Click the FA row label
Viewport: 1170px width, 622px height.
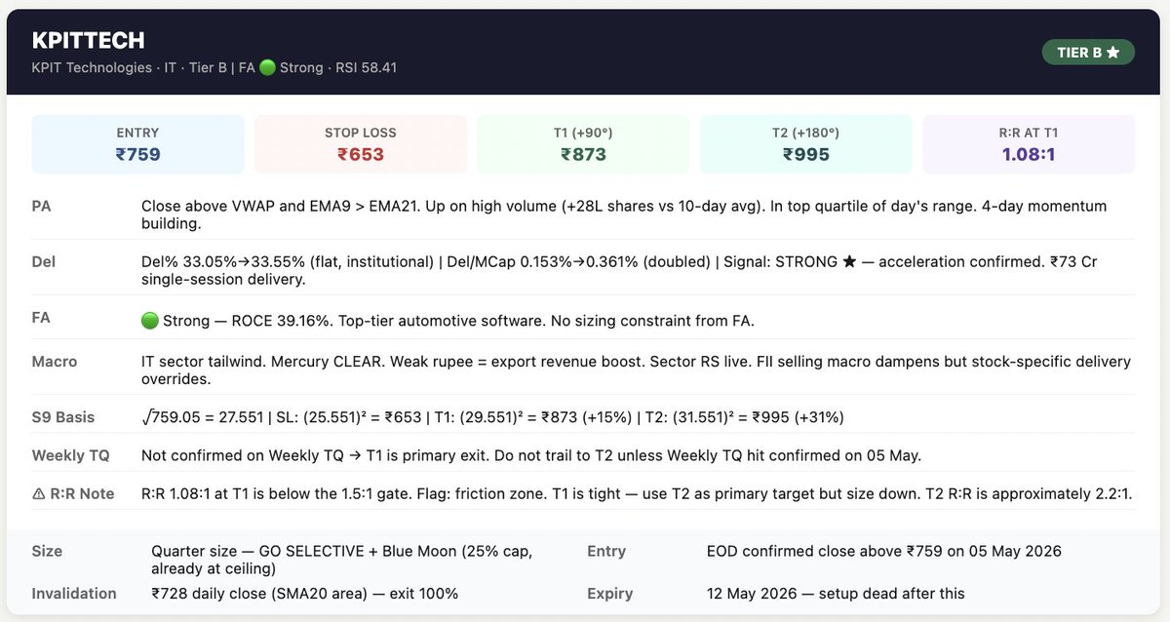(x=42, y=318)
